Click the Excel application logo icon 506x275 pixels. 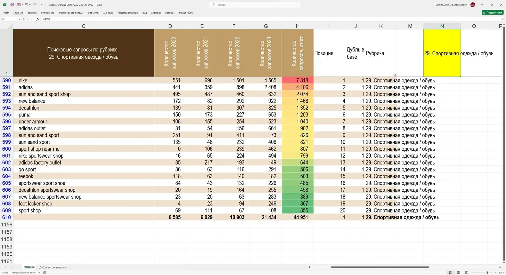point(5,5)
